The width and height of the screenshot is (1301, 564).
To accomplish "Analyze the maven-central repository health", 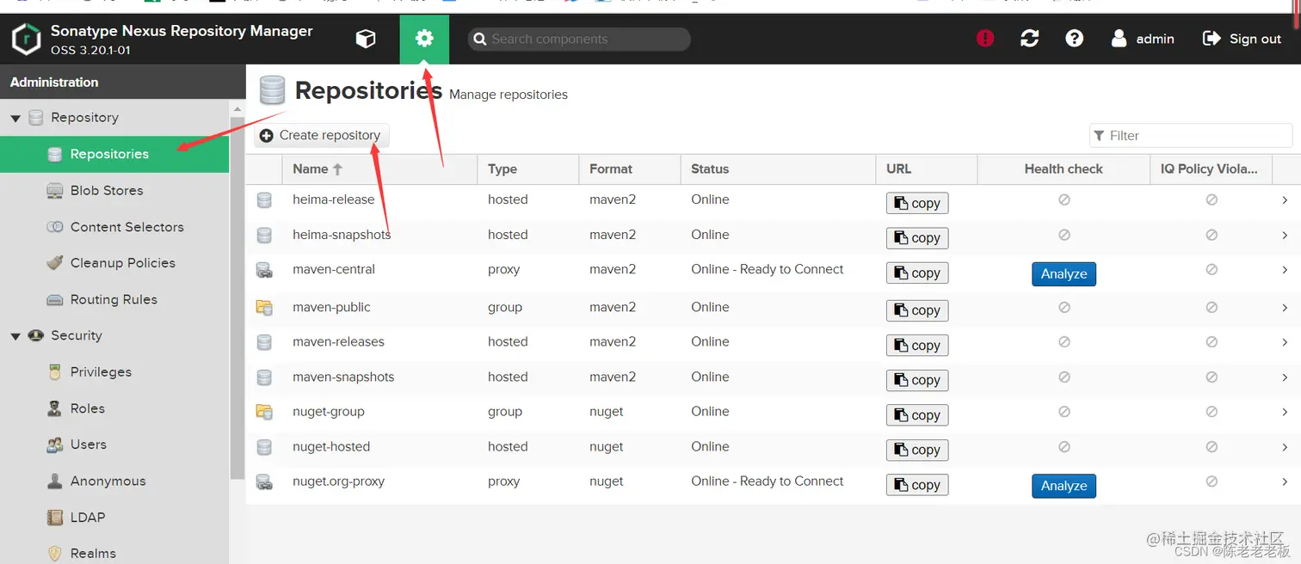I will click(1064, 274).
